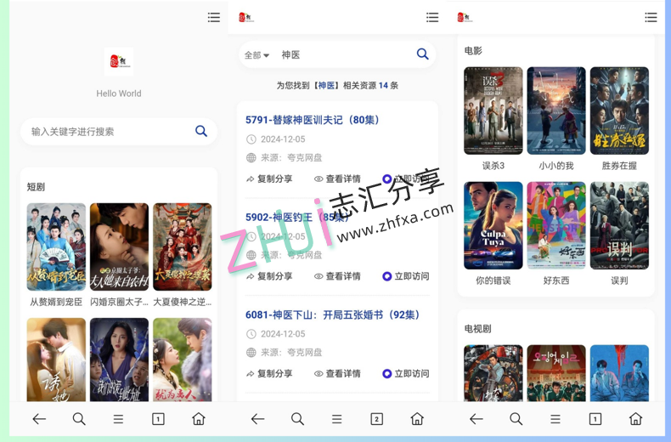Click the Hello World text
This screenshot has height=442, width=671.
[x=119, y=93]
